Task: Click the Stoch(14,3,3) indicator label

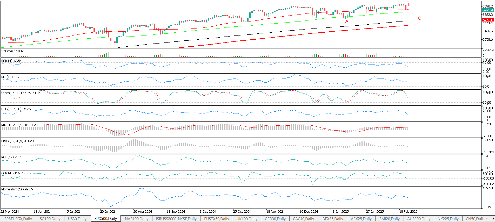Action: pos(21,93)
